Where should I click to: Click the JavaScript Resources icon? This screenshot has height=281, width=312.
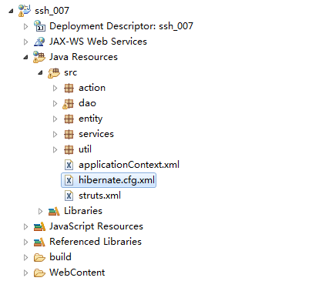39,226
